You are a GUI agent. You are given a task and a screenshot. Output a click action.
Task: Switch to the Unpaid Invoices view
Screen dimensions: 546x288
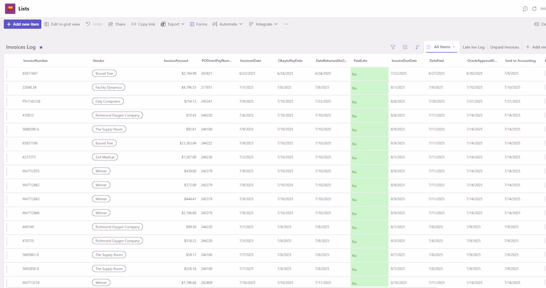click(504, 47)
